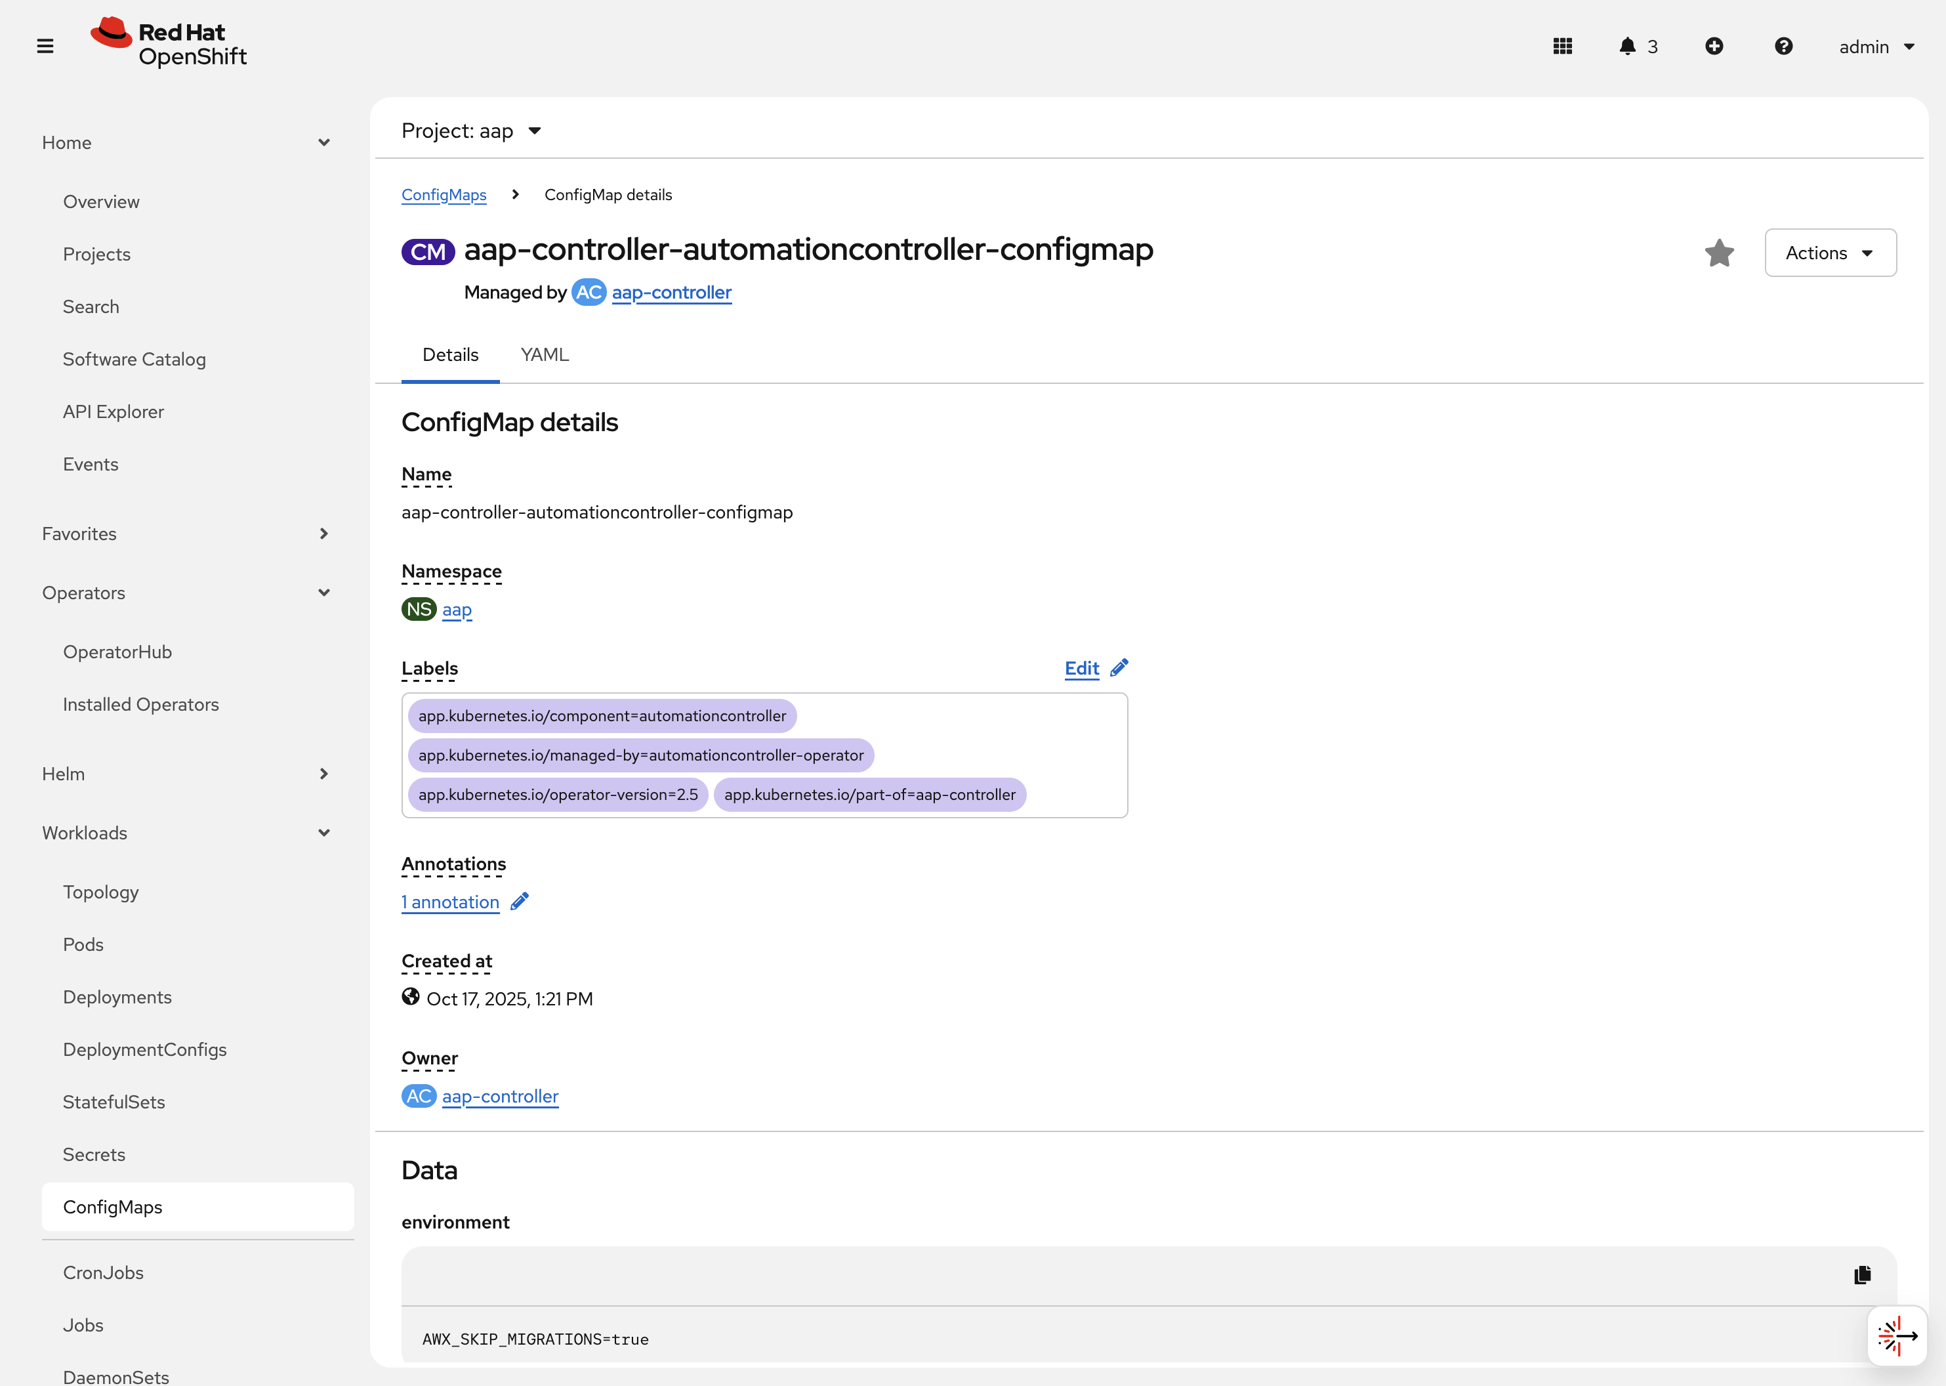
Task: Open the notifications bell
Action: tap(1628, 46)
